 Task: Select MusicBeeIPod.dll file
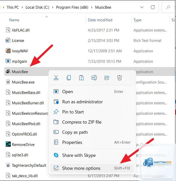click(x=26, y=124)
